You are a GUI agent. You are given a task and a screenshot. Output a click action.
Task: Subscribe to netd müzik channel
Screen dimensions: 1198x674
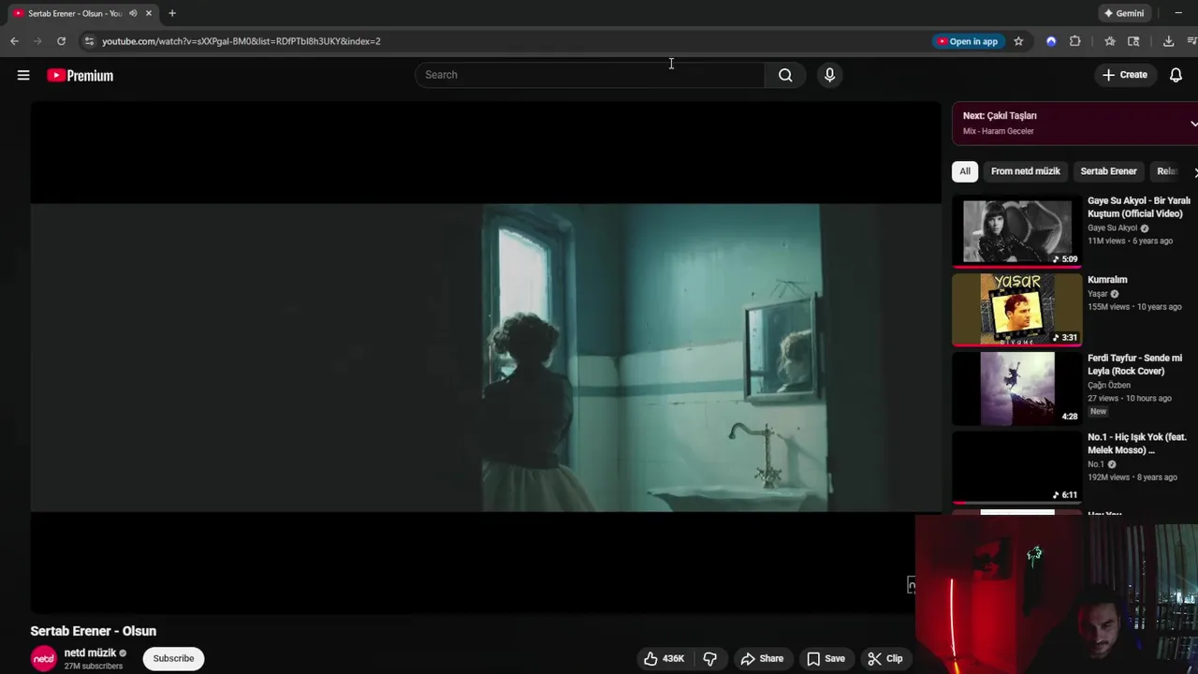[x=173, y=658]
